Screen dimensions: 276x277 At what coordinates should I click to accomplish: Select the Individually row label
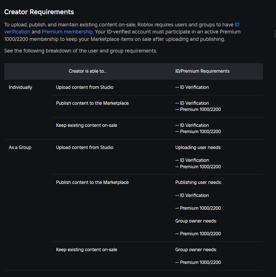coord(20,87)
